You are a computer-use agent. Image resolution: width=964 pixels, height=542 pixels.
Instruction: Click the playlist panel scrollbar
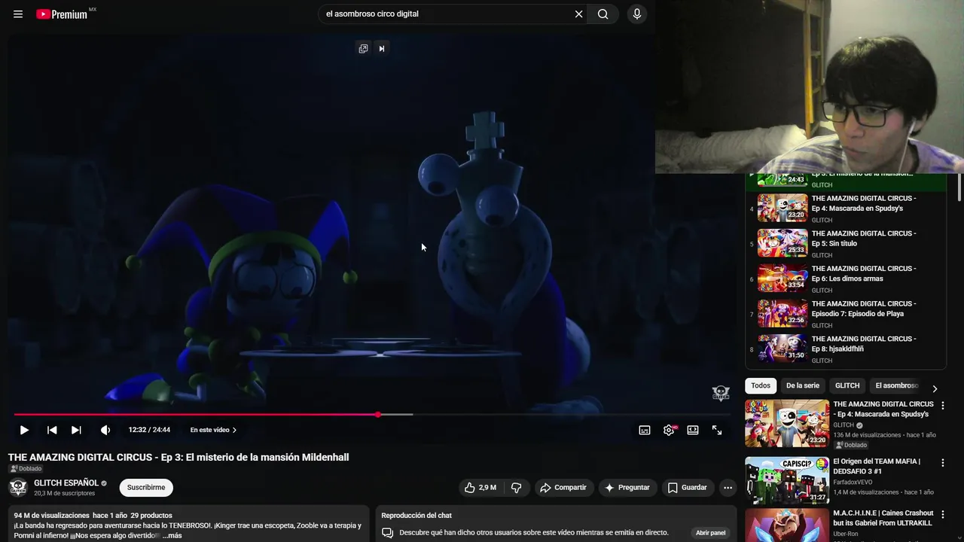[x=959, y=187]
